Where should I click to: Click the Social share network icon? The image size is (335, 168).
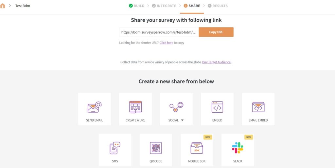pos(176,106)
